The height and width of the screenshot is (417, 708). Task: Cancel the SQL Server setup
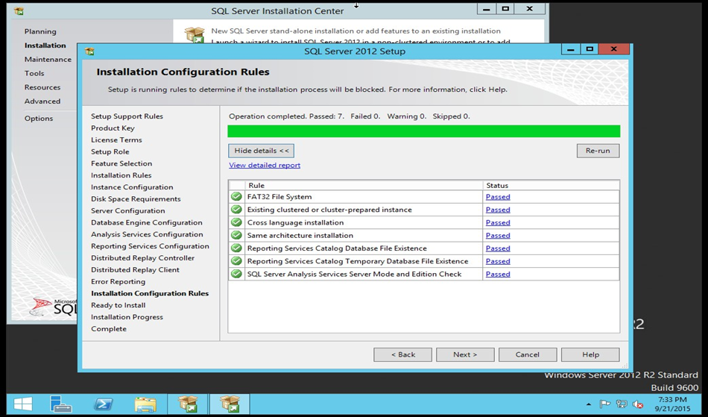[x=528, y=354]
